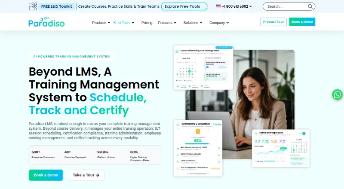Click the WhatsApp chat icon
Viewport: 344px width, 189px height.
click(337, 94)
